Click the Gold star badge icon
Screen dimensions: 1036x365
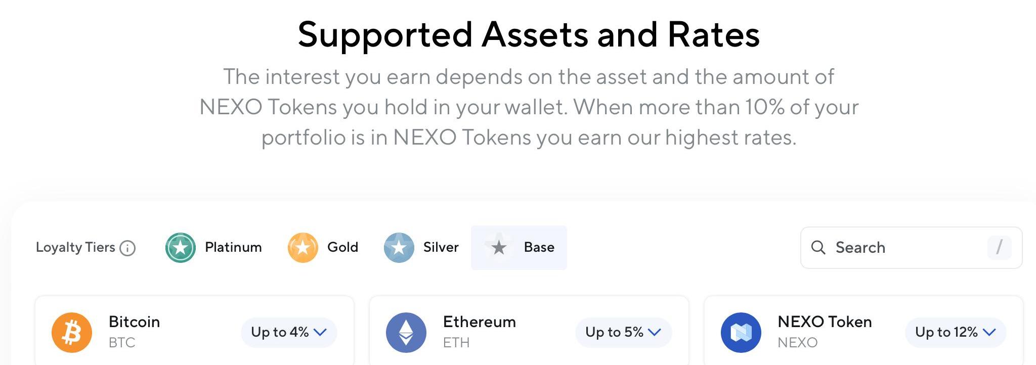(x=303, y=248)
